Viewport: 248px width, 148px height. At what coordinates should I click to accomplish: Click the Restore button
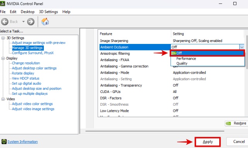point(236,123)
